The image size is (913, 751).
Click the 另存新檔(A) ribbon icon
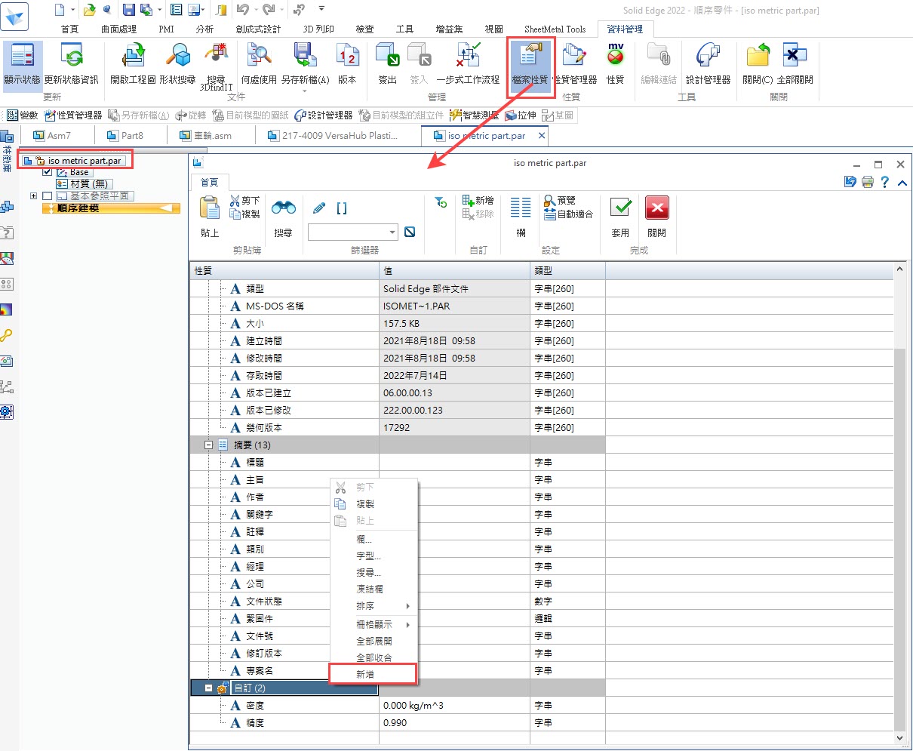[305, 64]
